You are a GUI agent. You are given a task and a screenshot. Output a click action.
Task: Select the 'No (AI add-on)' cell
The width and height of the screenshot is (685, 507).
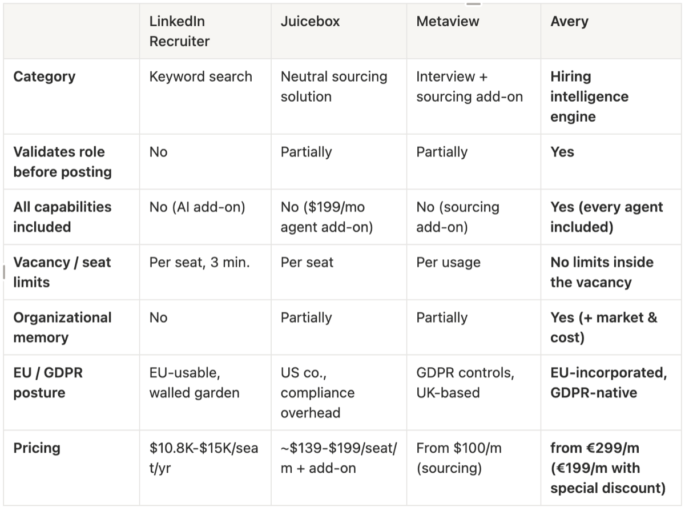[x=205, y=217]
